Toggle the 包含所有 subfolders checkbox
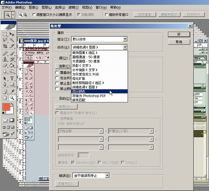The width and height of the screenshot is (209, 191). [x=57, y=78]
